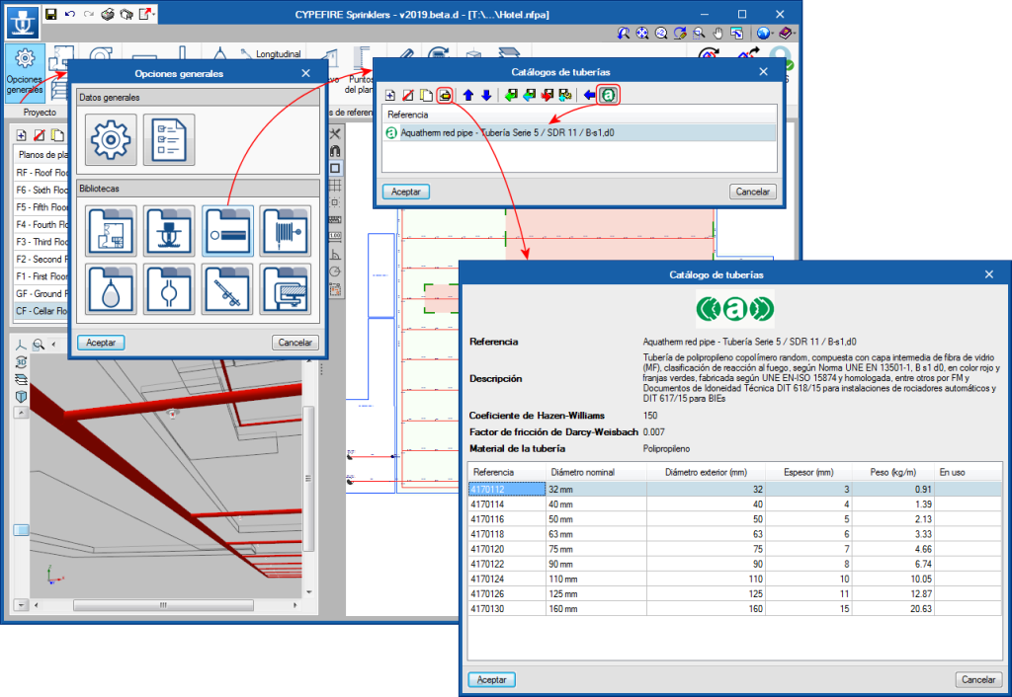Select pipe reference 4170124 row
This screenshot has width=1012, height=697.
(x=734, y=579)
